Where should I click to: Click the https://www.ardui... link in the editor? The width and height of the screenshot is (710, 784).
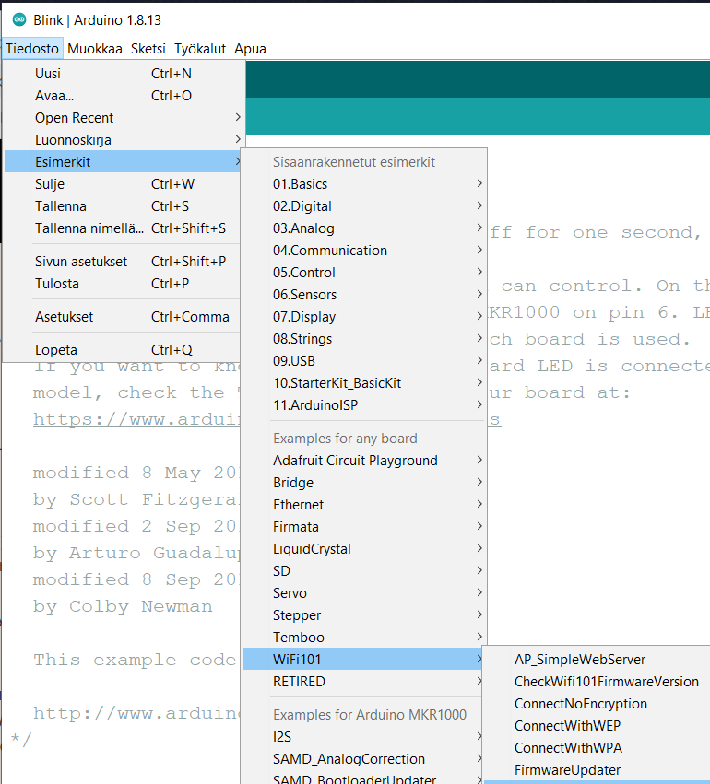pyautogui.click(x=137, y=419)
